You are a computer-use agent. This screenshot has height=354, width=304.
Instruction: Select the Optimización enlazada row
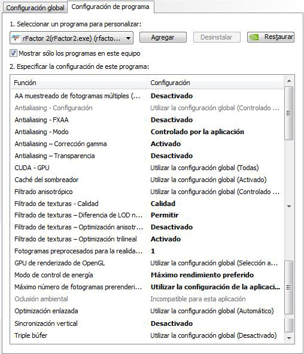147,311
